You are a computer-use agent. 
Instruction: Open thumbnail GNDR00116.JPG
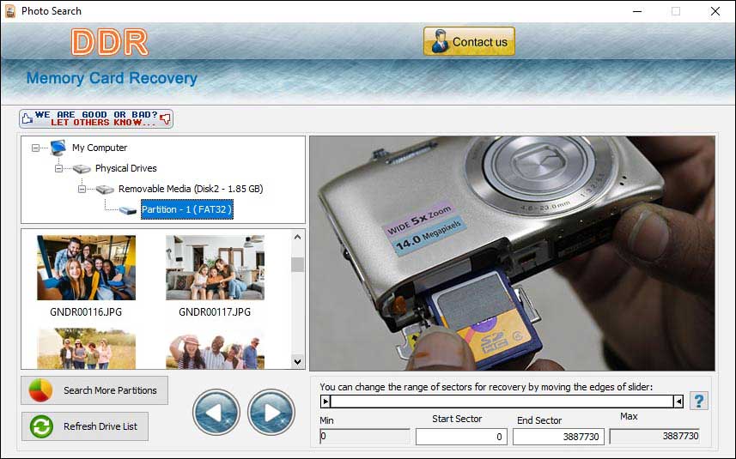coord(87,268)
